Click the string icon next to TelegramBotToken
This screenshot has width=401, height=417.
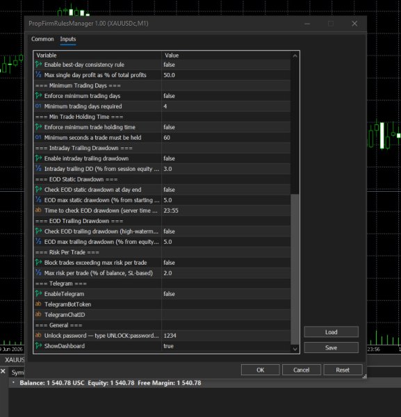(38, 304)
